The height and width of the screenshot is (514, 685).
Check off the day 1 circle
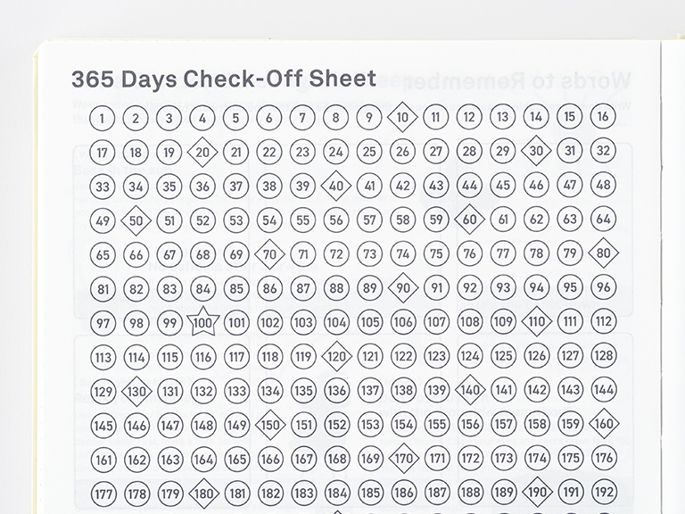tap(103, 117)
